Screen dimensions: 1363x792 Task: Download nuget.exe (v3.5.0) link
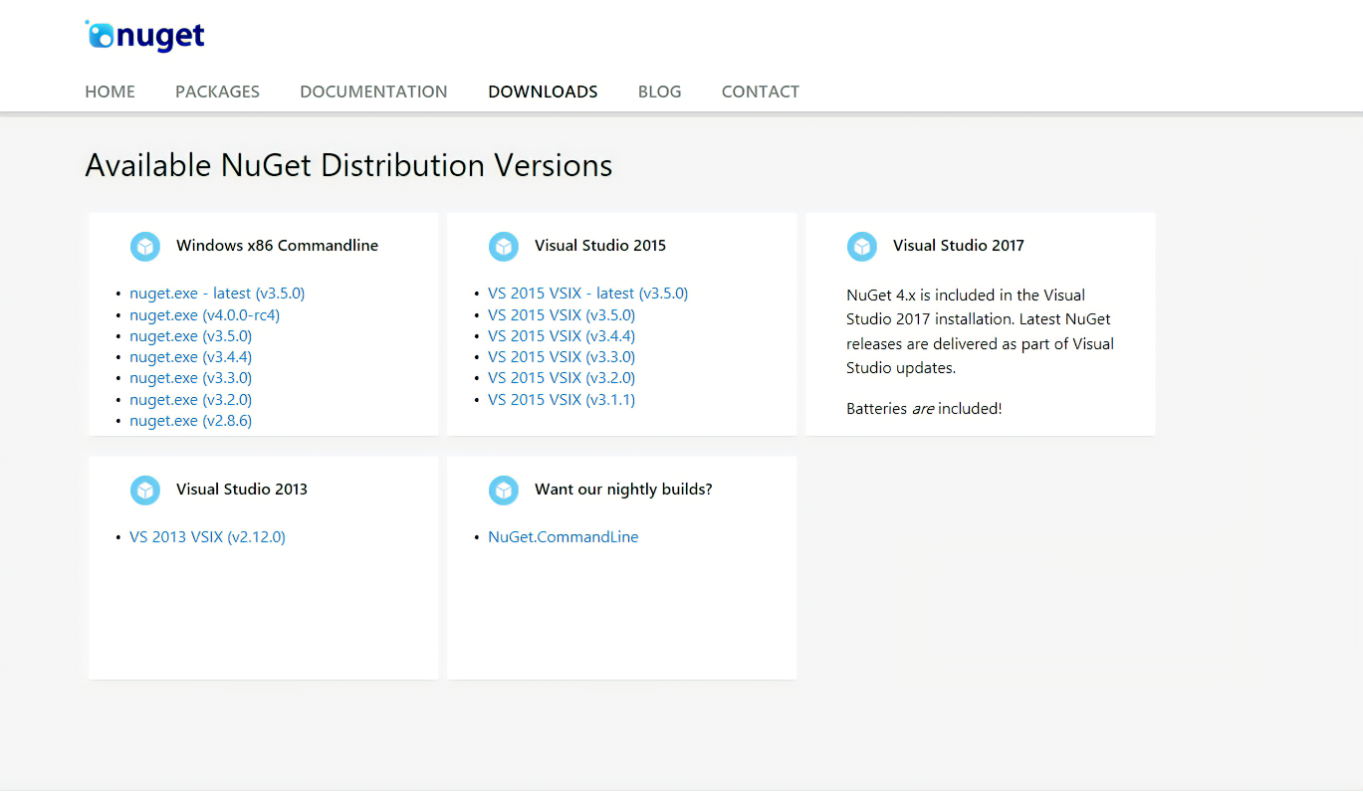coord(190,336)
